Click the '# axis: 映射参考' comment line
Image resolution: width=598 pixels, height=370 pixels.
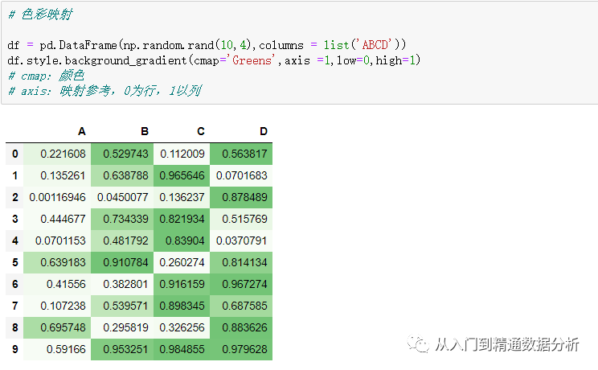point(104,91)
